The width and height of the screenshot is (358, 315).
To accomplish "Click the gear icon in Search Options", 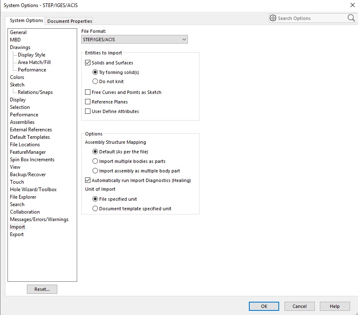I will 273,18.
